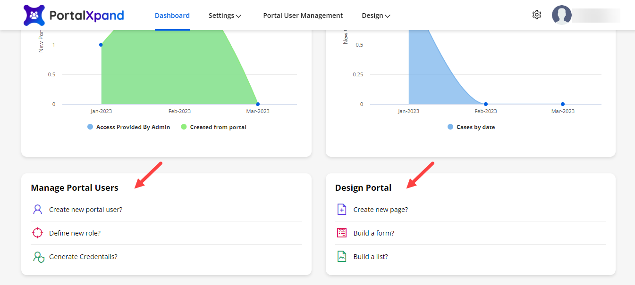This screenshot has width=635, height=285.
Task: Toggle the Created from portal legend series
Action: [213, 127]
